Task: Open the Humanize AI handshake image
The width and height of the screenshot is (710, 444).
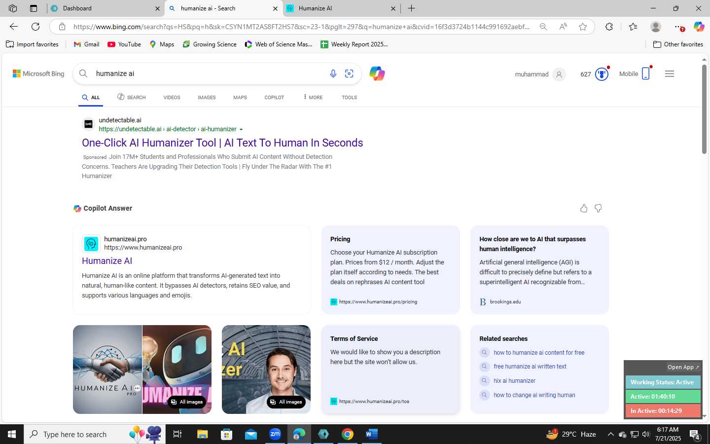Action: [107, 370]
